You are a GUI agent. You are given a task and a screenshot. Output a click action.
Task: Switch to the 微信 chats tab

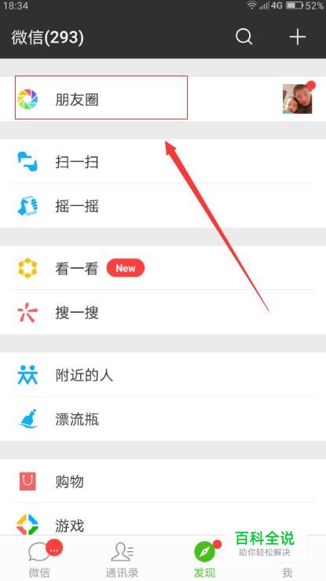[x=41, y=560]
